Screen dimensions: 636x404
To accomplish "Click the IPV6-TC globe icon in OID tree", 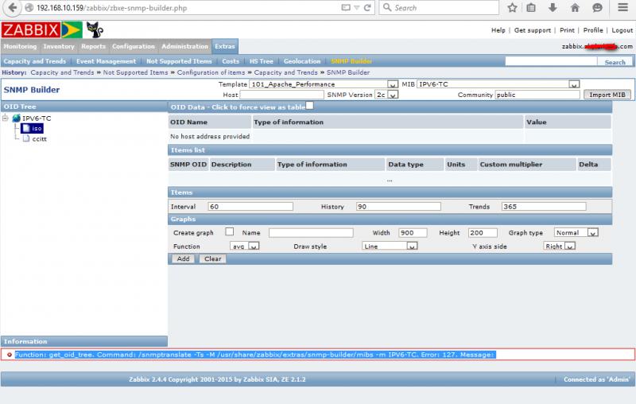I will pos(16,118).
